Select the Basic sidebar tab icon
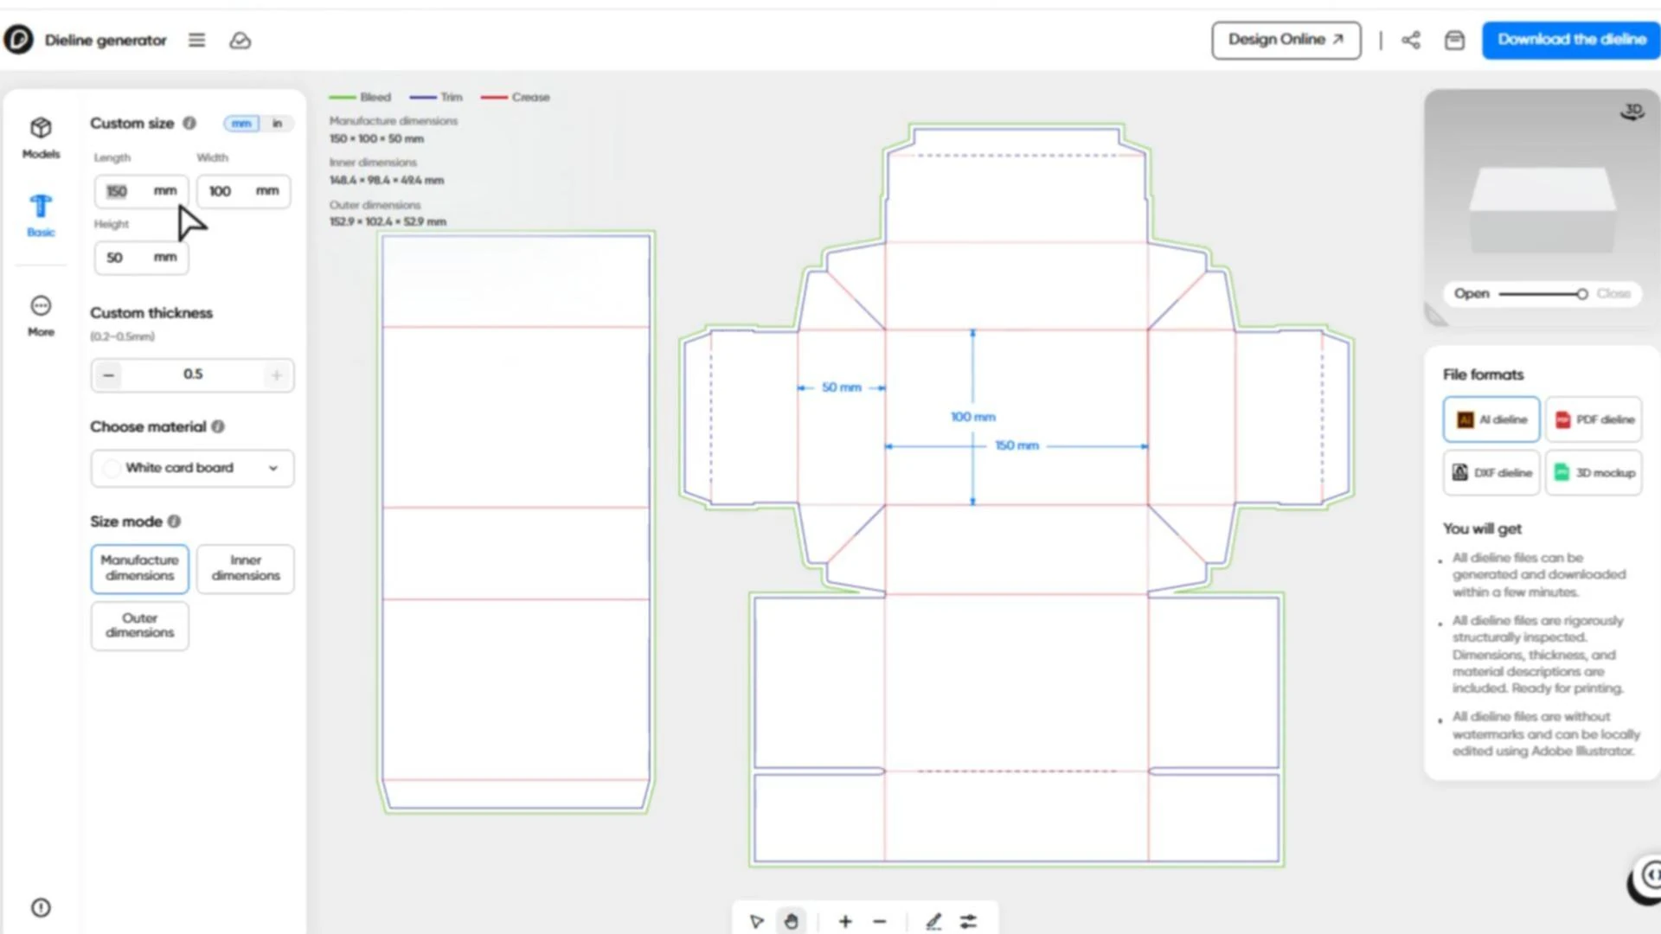The width and height of the screenshot is (1661, 934). pyautogui.click(x=41, y=214)
